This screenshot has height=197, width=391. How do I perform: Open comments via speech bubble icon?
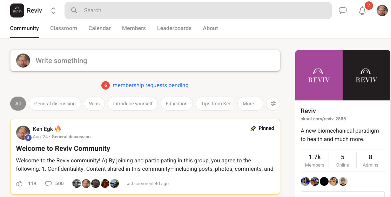coord(48,184)
